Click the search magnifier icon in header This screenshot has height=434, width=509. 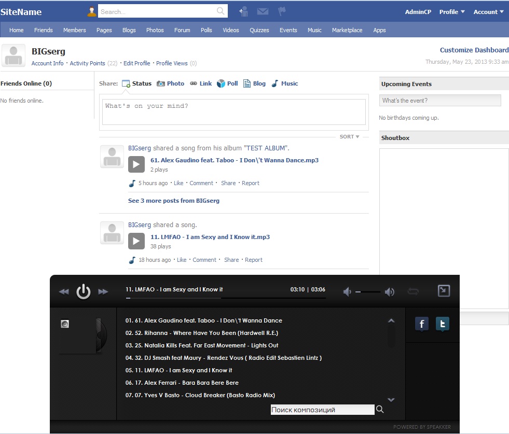pyautogui.click(x=221, y=11)
